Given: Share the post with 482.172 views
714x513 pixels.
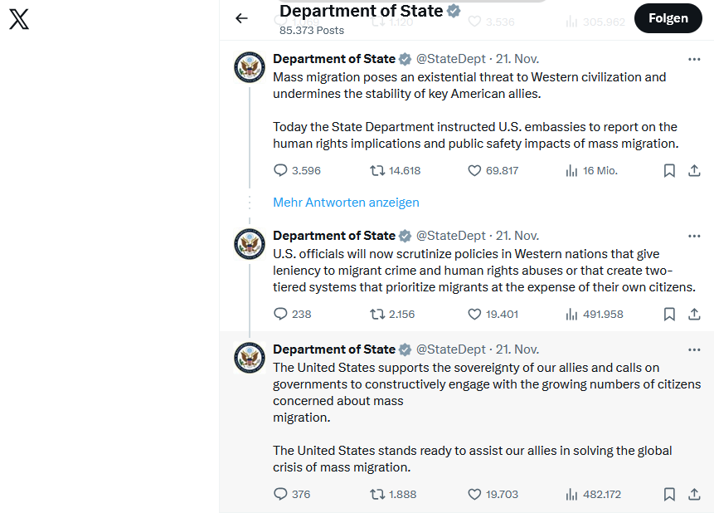Looking at the screenshot, I should tap(694, 495).
